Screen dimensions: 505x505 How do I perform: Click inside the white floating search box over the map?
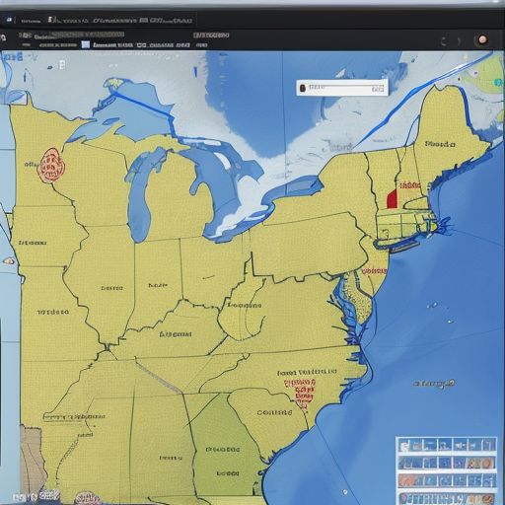pos(342,88)
